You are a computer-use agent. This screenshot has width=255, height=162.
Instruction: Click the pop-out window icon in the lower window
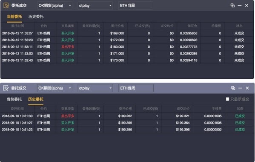233,88
